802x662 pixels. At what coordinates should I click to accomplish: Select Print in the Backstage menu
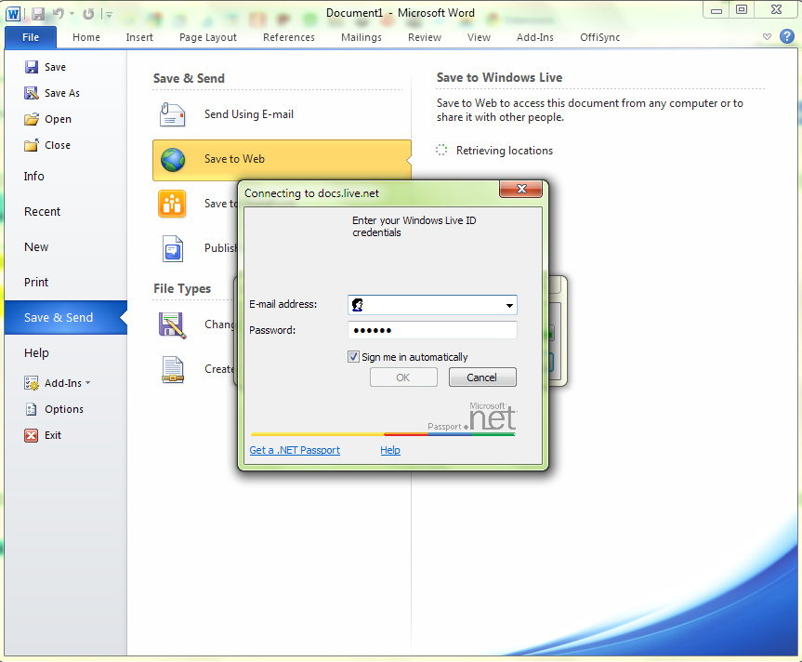(36, 283)
